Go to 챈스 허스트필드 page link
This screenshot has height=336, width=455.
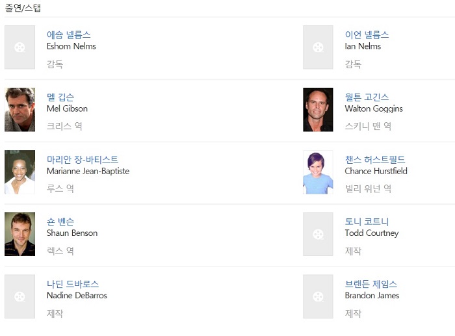click(x=375, y=160)
